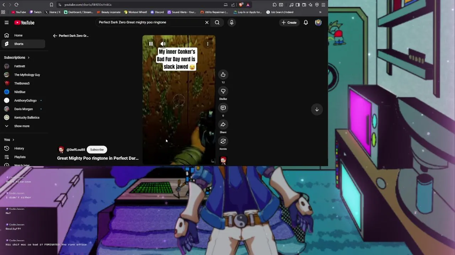Open the browser main menu
455x255 pixels.
[323, 5]
